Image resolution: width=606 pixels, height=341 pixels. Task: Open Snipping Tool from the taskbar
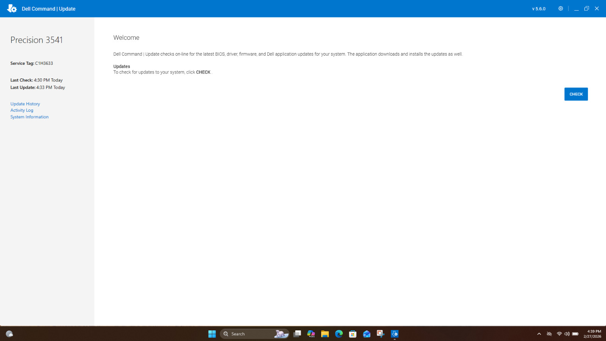point(381,334)
